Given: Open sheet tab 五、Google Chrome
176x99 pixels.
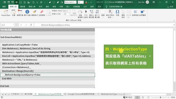Looking at the screenshot, I should click(x=79, y=94).
